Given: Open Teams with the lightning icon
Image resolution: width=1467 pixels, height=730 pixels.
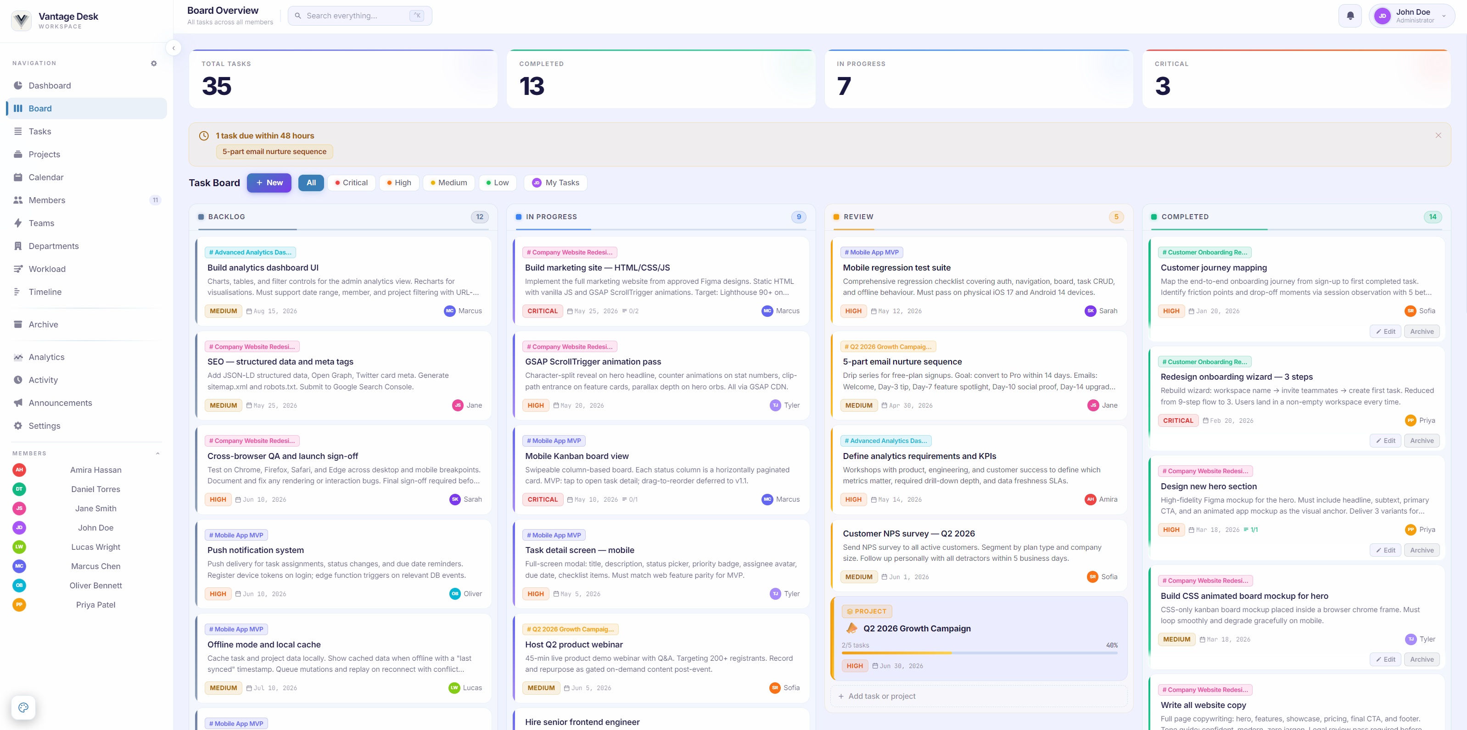Looking at the screenshot, I should pyautogui.click(x=87, y=223).
